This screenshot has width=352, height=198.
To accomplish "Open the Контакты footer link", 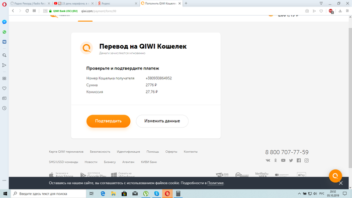I will click(191, 152).
